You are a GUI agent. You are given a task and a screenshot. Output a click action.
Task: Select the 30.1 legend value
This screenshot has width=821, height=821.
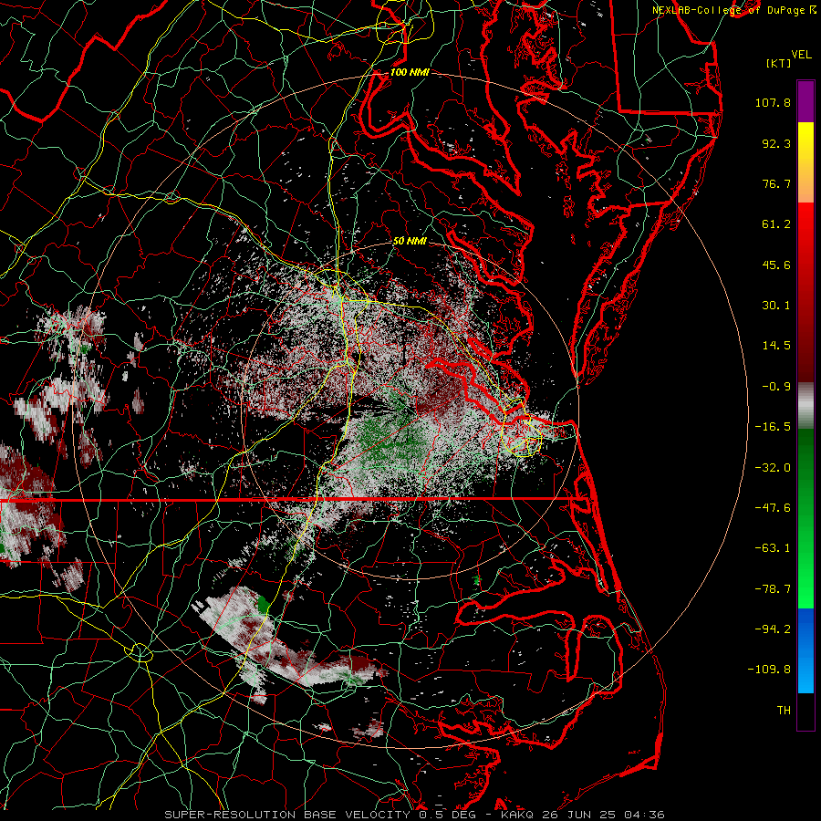[x=776, y=306]
